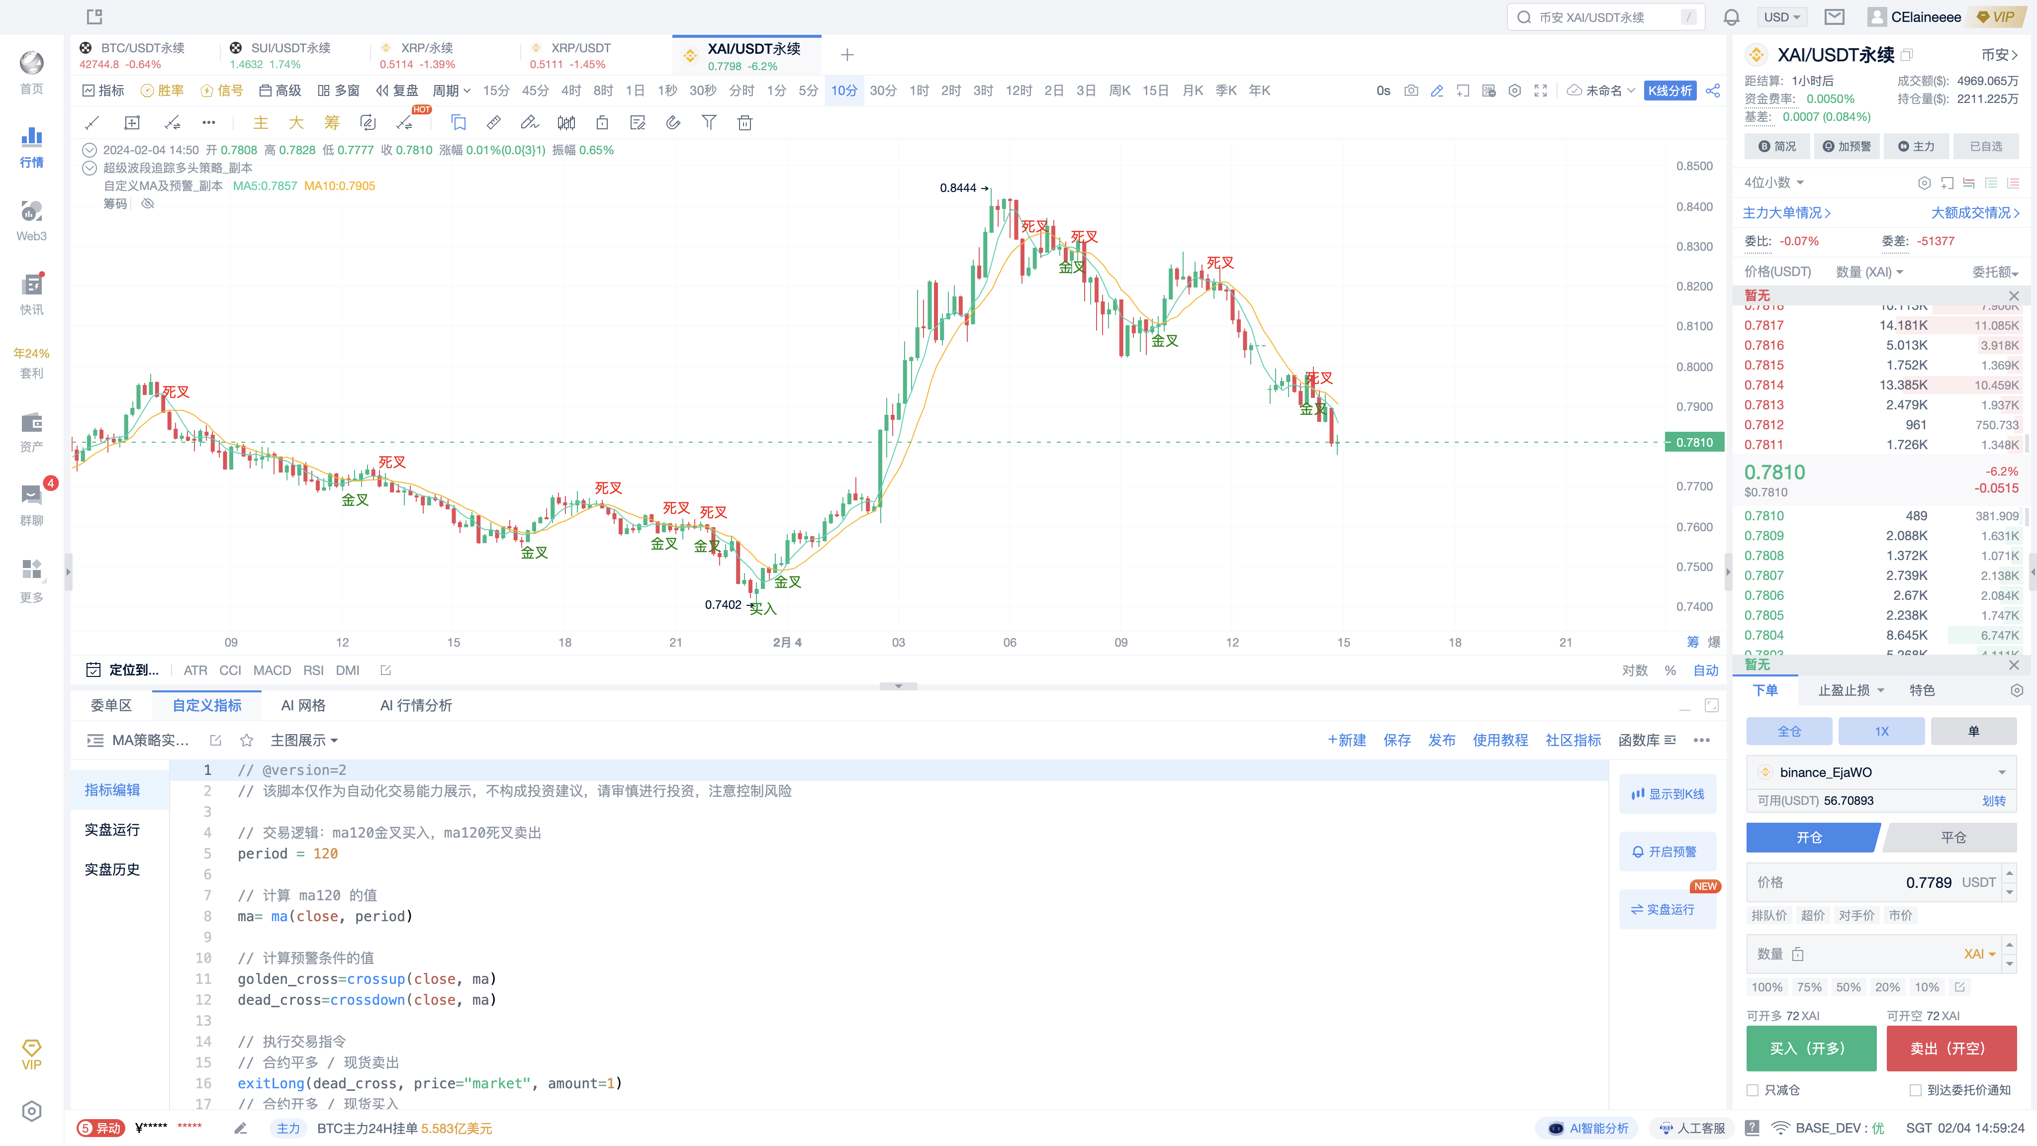This screenshot has height=1146, width=2037.
Task: Click the settings gear in bottom-left sidebar
Action: coord(32,1111)
